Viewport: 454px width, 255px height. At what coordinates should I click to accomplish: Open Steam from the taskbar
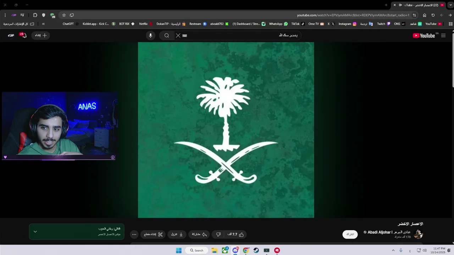(256, 250)
